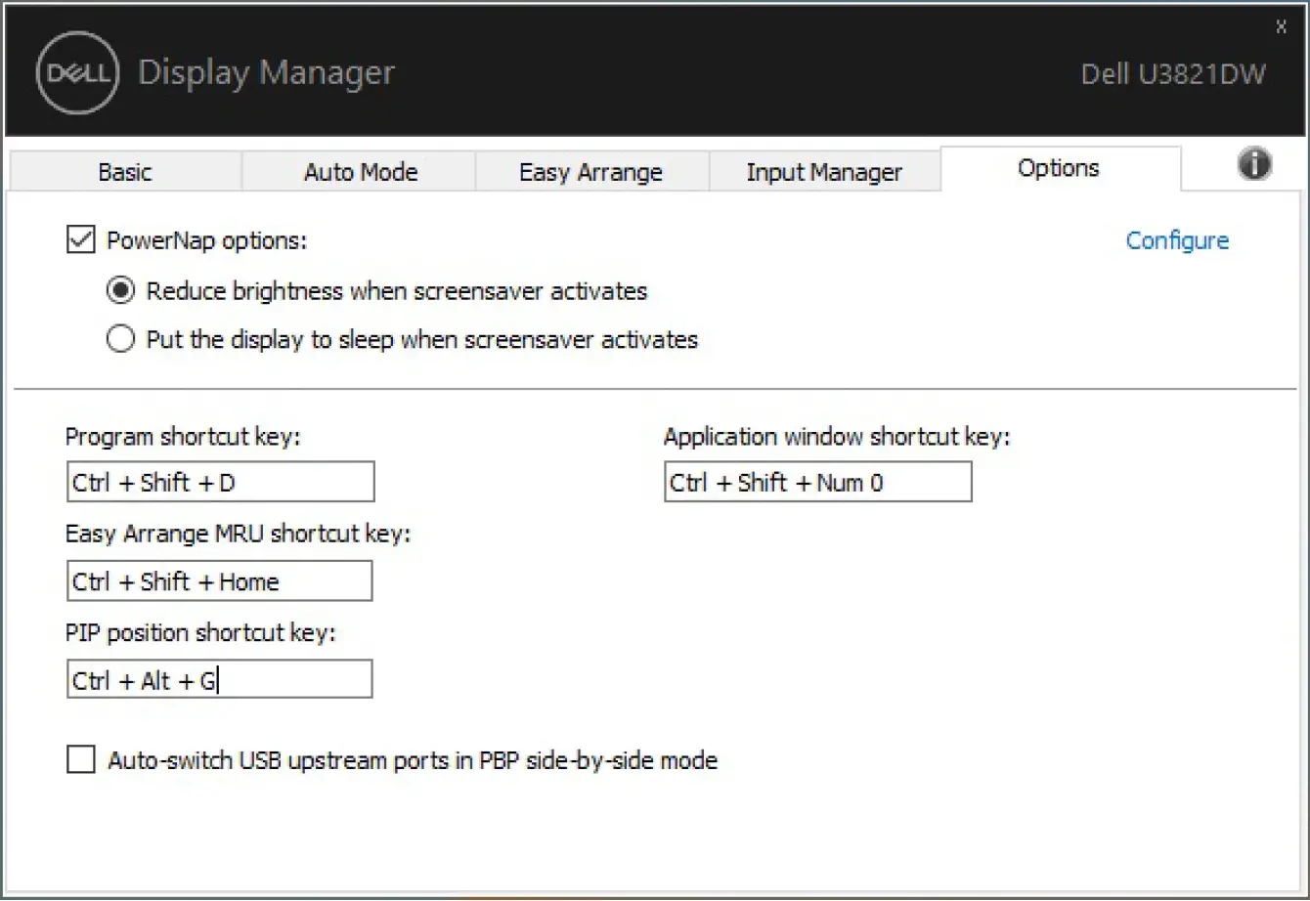Switch to the Basic tab
This screenshot has width=1310, height=901.
[125, 172]
